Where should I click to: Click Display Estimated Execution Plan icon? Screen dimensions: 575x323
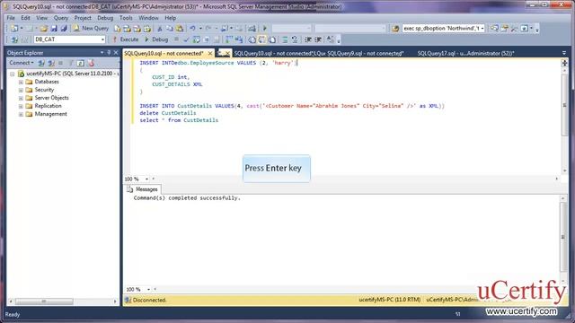tap(197, 39)
